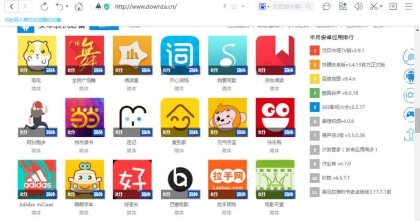420x221 pixels.
Task: Open the 拉手团购 Lashou app icon
Action: 228,179
